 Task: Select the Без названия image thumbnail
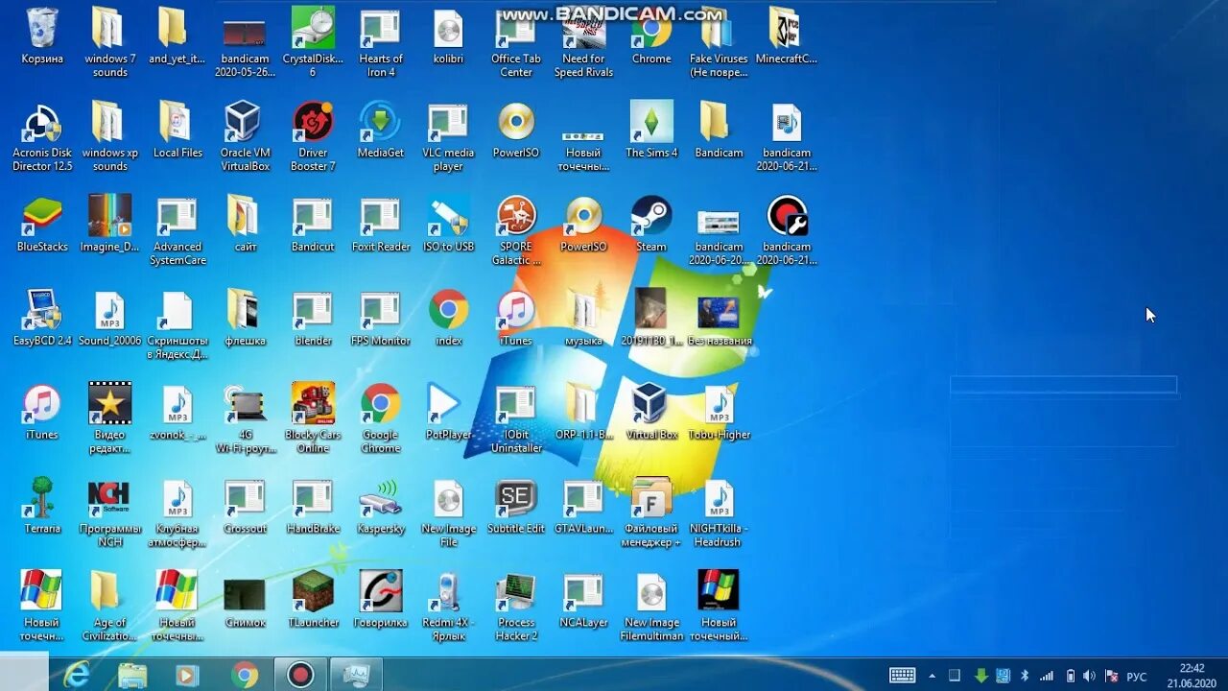click(x=719, y=313)
